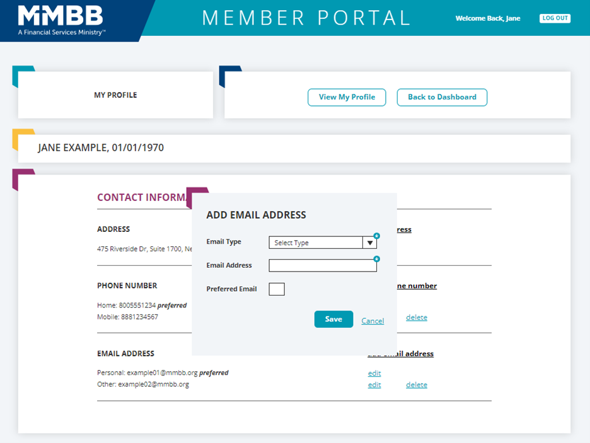Click the required marker on Email Address field

pos(376,258)
